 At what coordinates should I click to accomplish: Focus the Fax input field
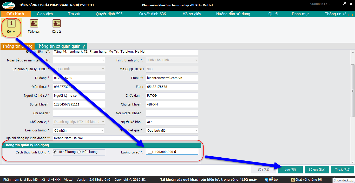pyautogui.click(x=172, y=87)
